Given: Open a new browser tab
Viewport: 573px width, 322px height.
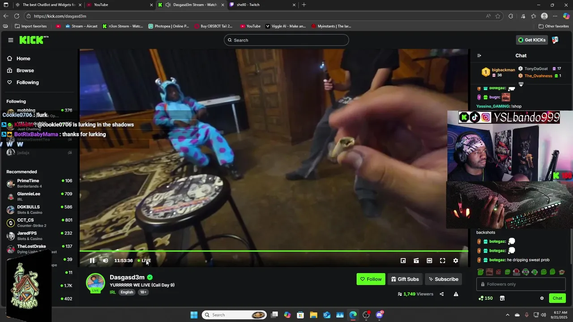Looking at the screenshot, I should click(x=304, y=5).
